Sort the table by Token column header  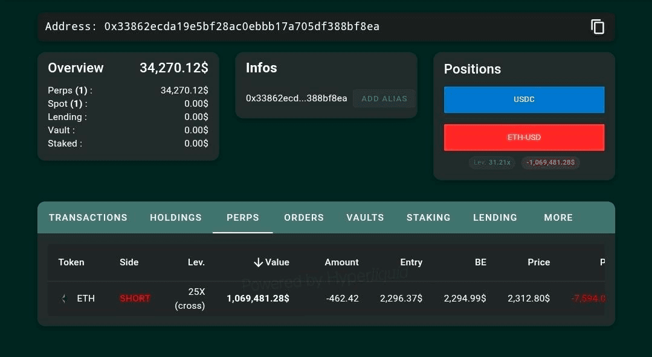(71, 262)
